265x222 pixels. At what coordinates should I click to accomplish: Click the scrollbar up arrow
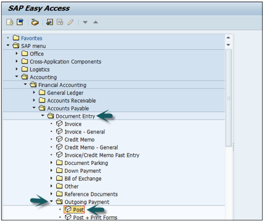coord(228,38)
